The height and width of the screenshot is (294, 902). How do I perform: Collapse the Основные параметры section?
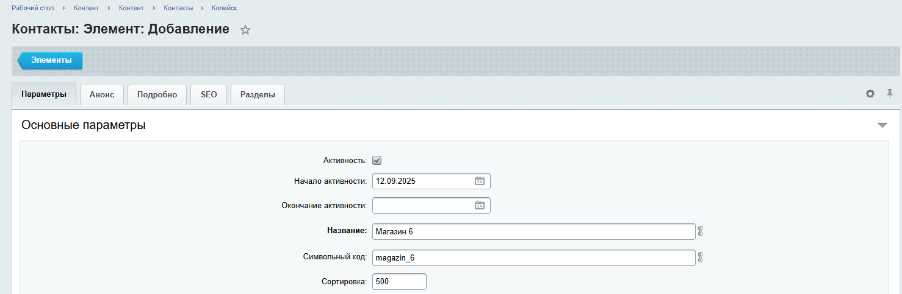pyautogui.click(x=882, y=125)
